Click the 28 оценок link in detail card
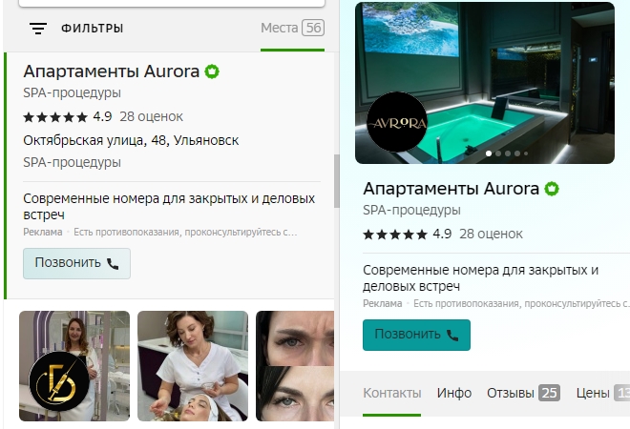 (x=491, y=234)
